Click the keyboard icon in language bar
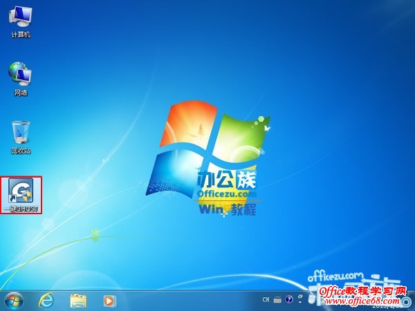The height and width of the screenshot is (311, 415). 277,300
